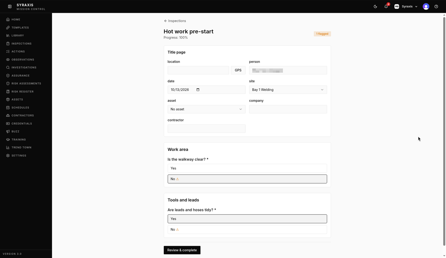Click the person input field
The image size is (446, 258).
288,70
